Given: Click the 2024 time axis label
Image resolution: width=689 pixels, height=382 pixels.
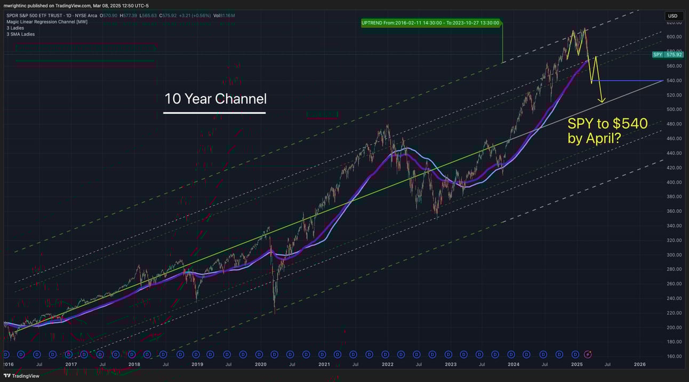Looking at the screenshot, I should [x=514, y=364].
